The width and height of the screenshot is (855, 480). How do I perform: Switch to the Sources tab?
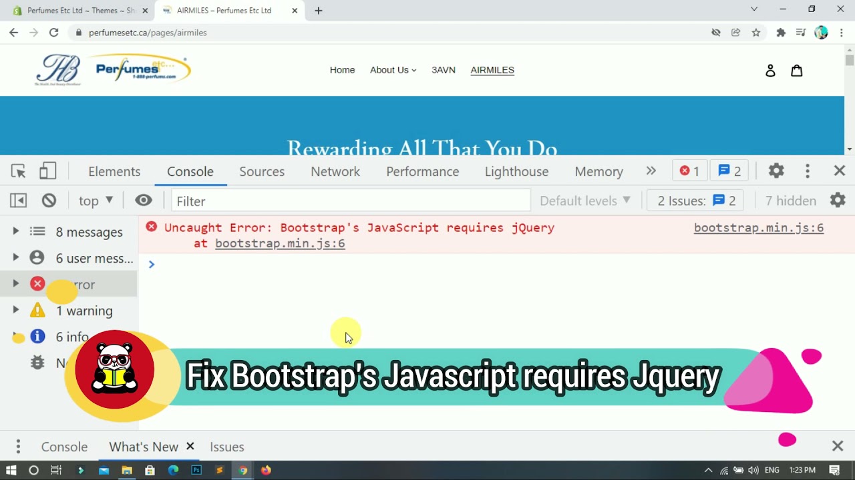coord(262,171)
